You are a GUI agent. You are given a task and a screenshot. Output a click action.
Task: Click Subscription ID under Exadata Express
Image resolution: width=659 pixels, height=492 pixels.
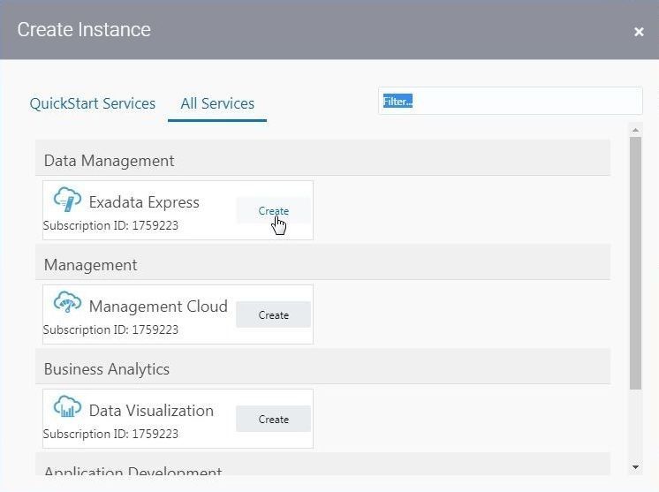click(110, 225)
